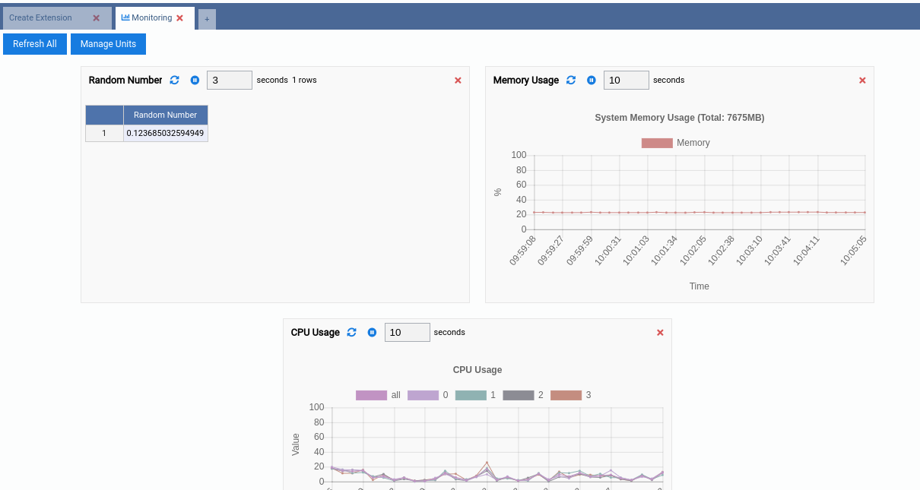Screen dimensions: 920x490
Task: Remove the CPU Usage panel
Action: point(660,333)
